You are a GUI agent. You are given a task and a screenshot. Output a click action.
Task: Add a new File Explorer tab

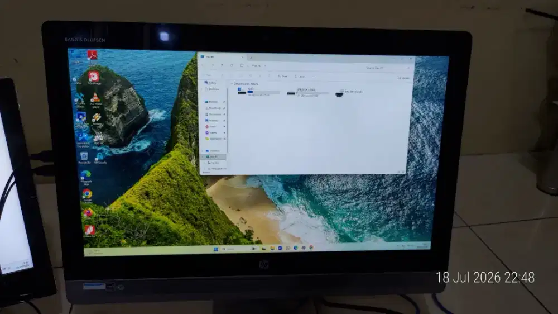pos(251,58)
